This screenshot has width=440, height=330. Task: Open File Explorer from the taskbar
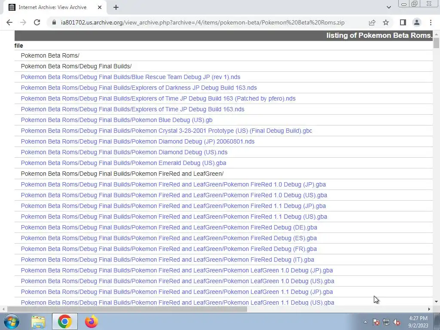38,322
